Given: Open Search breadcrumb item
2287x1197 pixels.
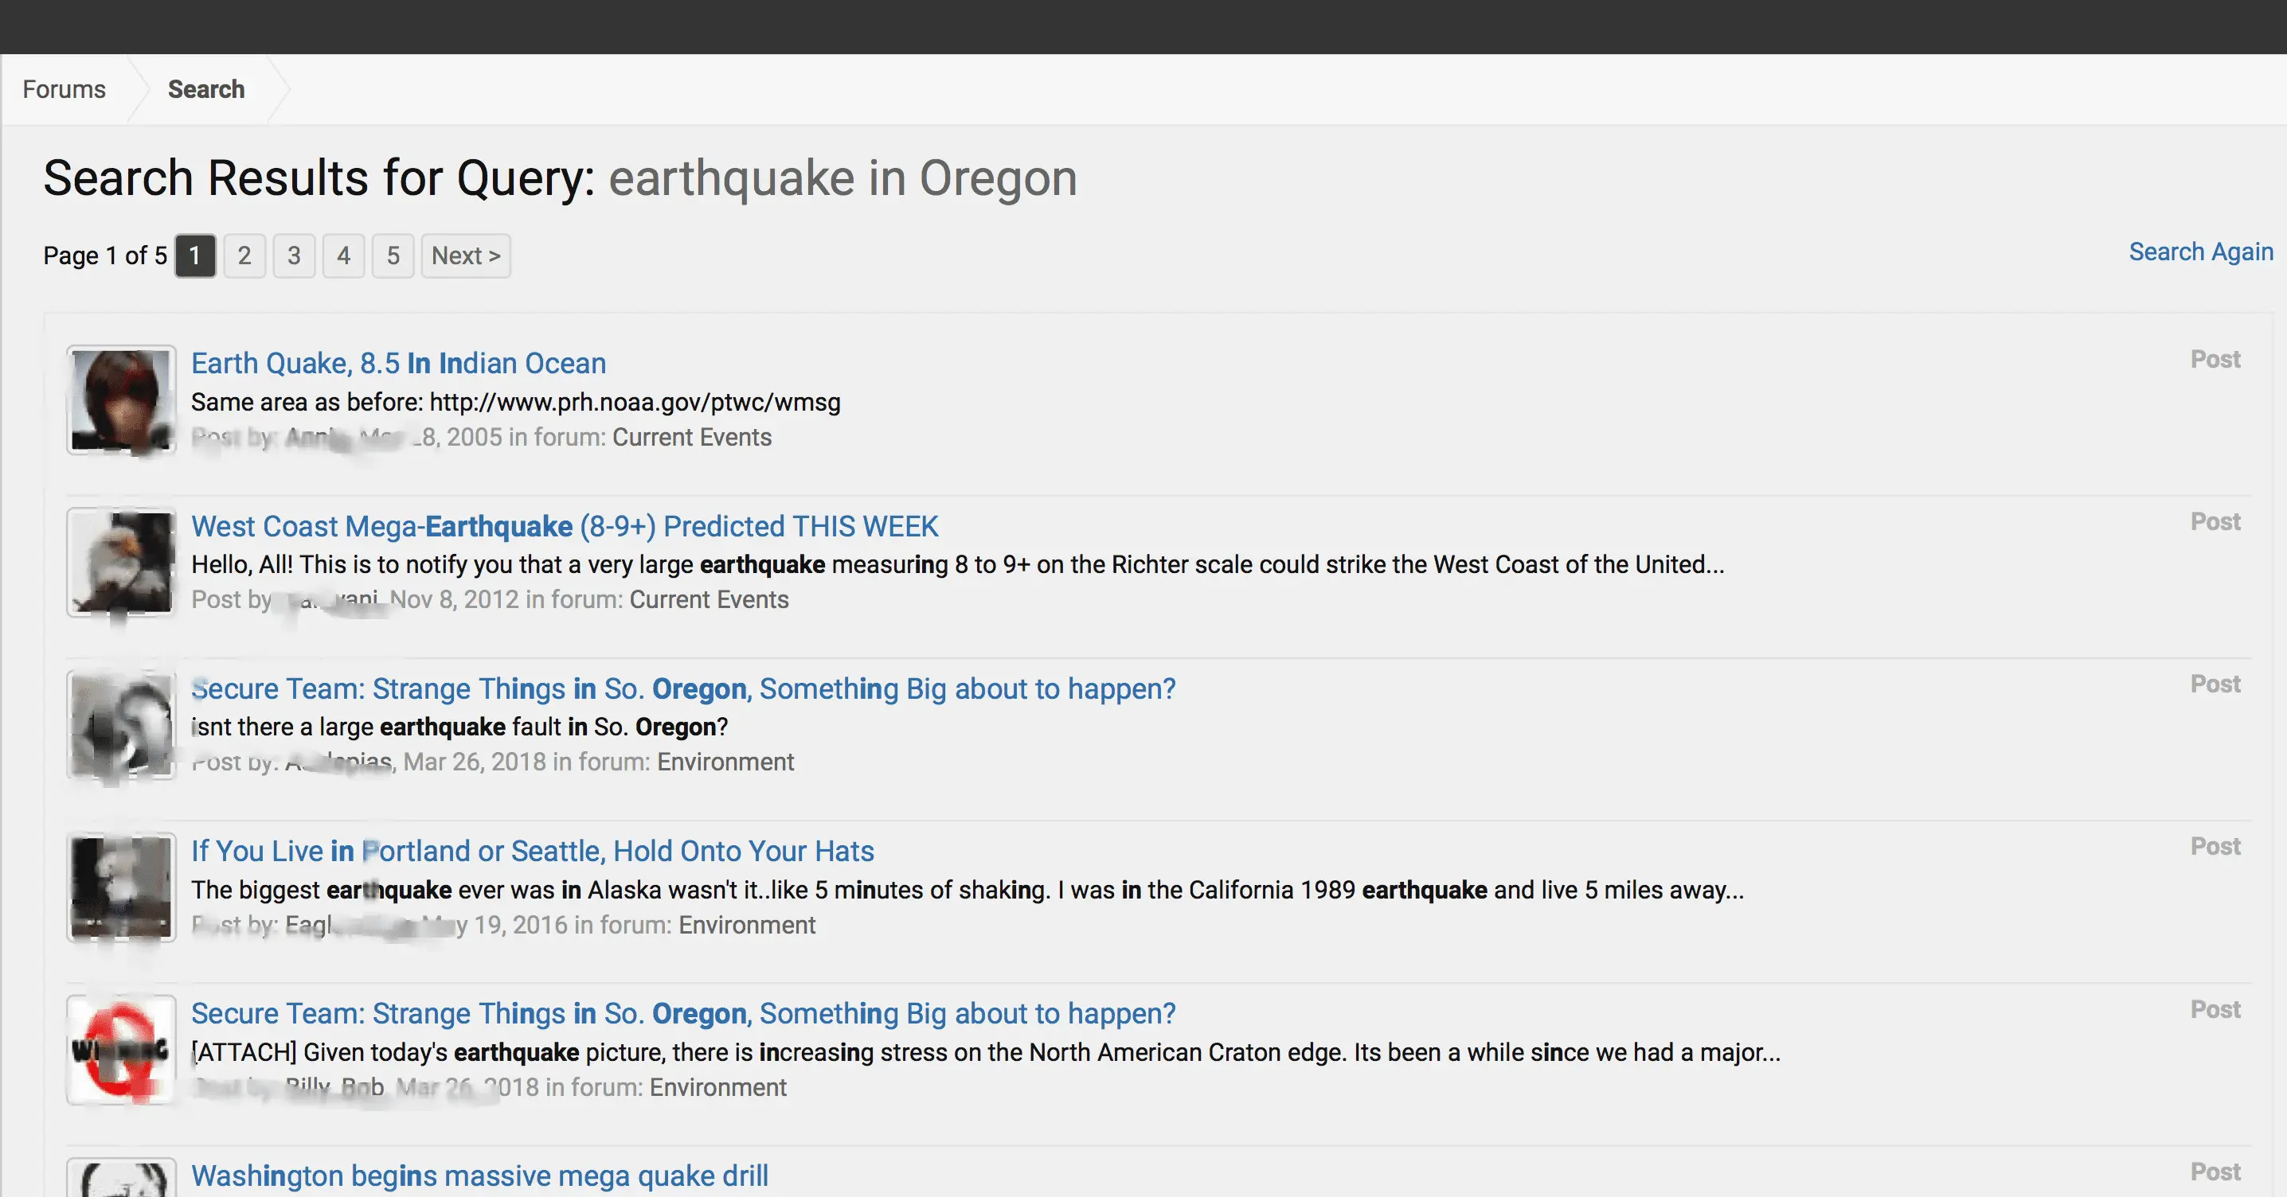Looking at the screenshot, I should 206,90.
